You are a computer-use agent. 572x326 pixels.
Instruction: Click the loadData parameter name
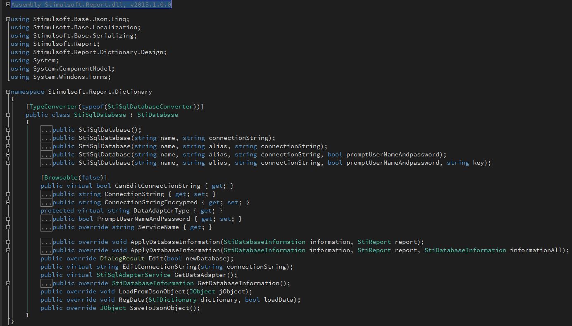click(x=278, y=300)
